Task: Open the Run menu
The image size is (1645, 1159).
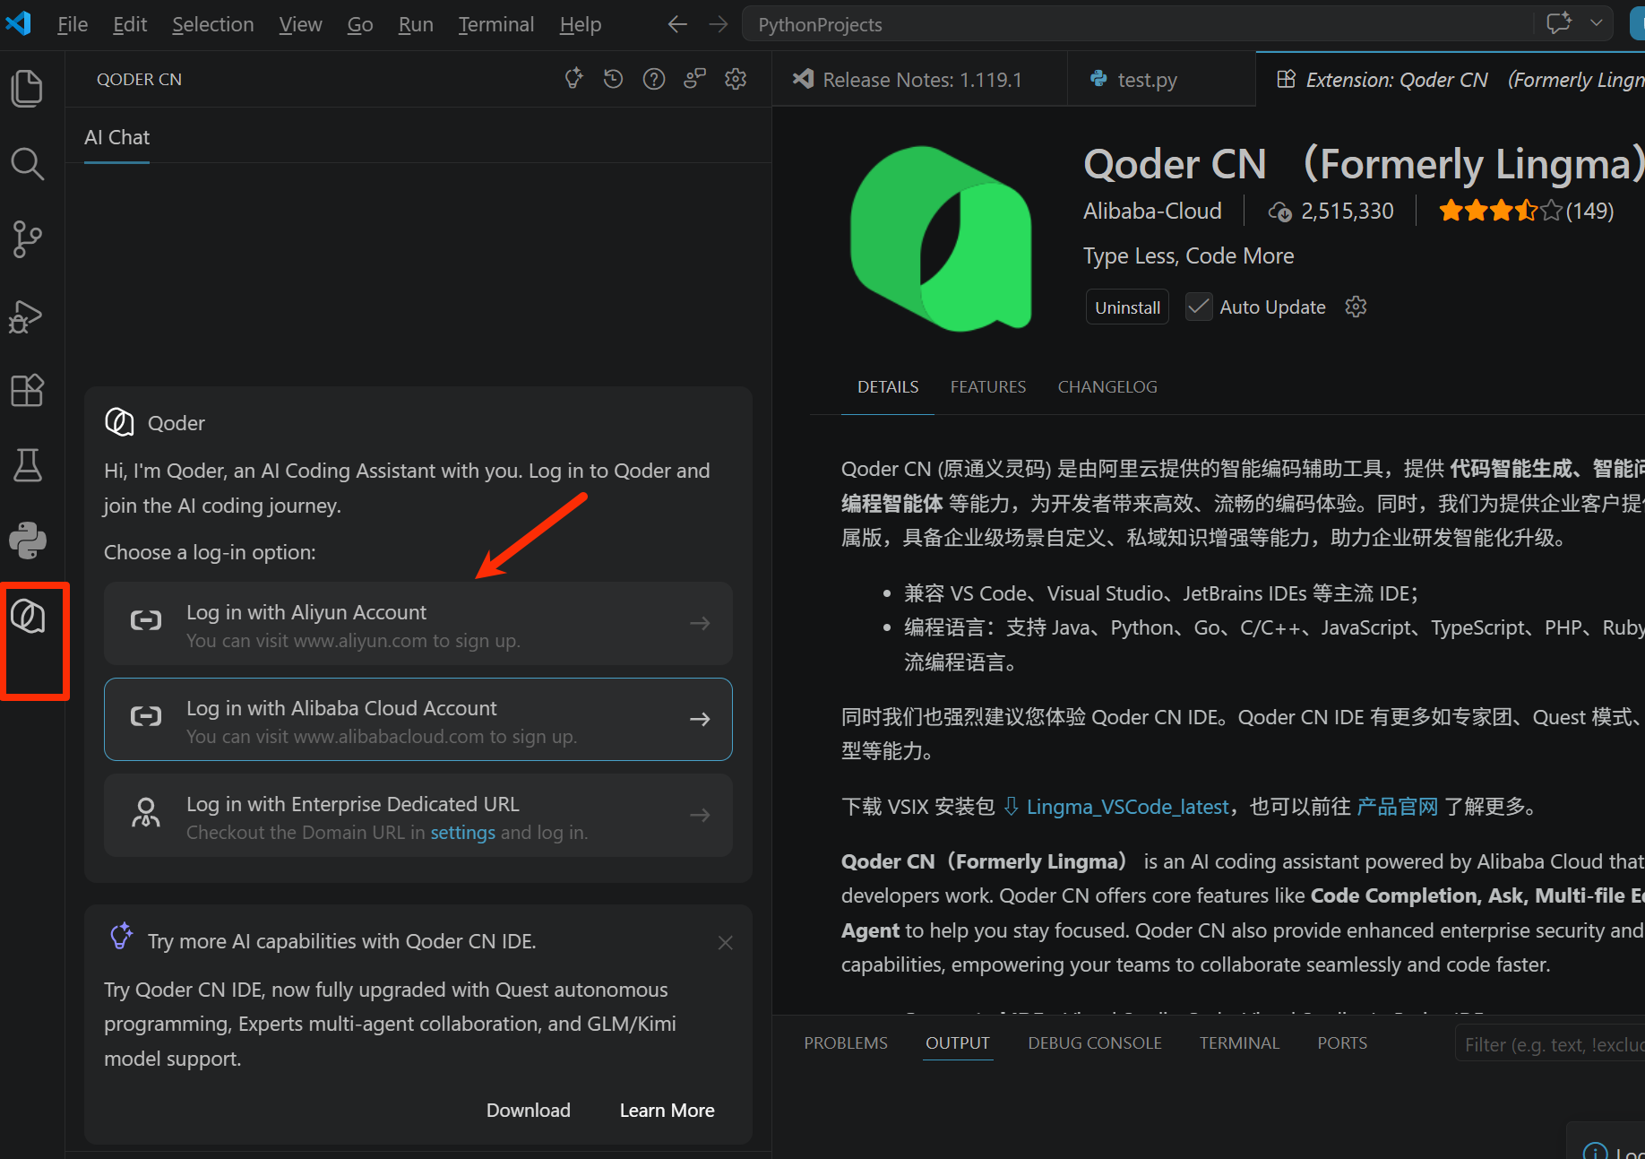Action: (416, 24)
